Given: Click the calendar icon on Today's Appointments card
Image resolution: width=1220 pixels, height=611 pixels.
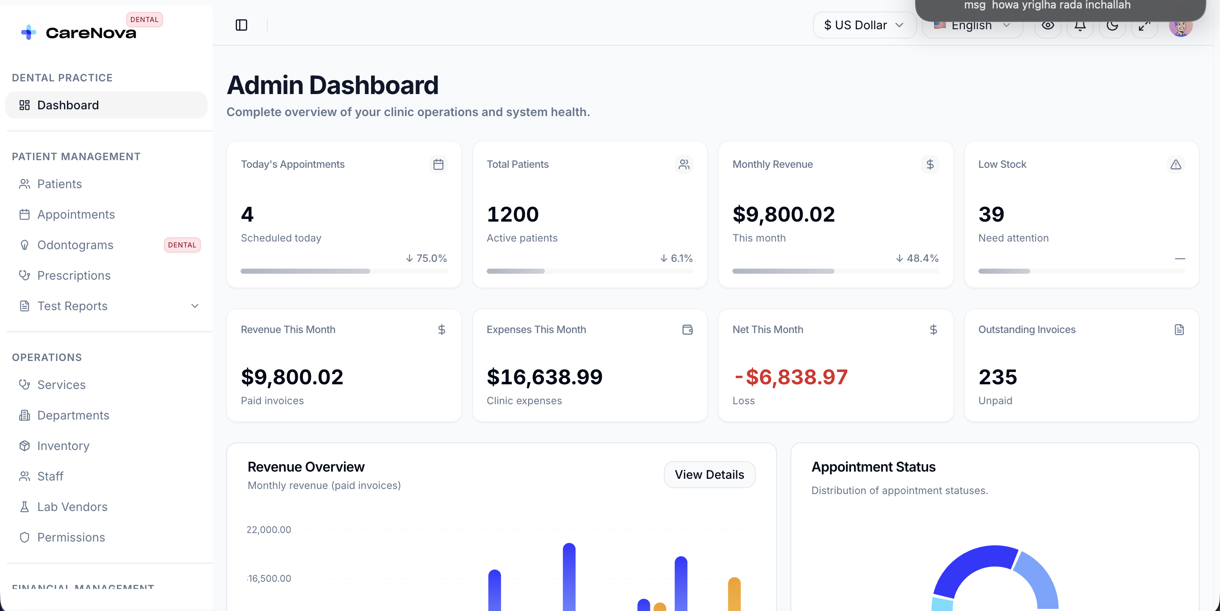Looking at the screenshot, I should coord(438,164).
